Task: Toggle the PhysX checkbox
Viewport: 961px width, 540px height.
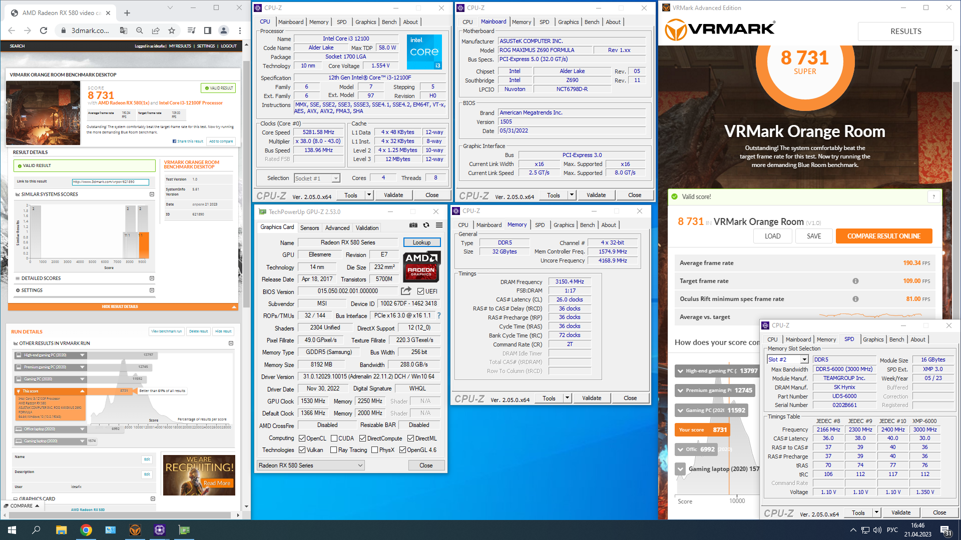Action: tap(374, 450)
